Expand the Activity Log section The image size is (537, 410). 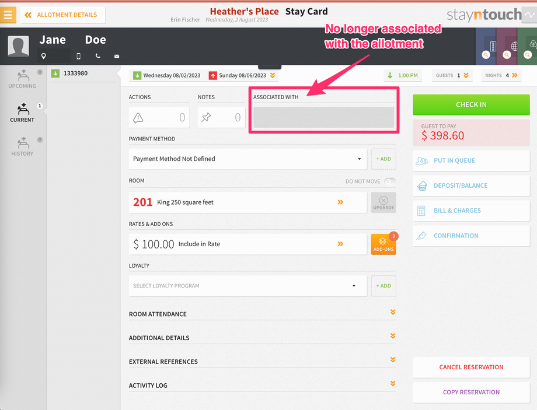[x=262, y=385]
